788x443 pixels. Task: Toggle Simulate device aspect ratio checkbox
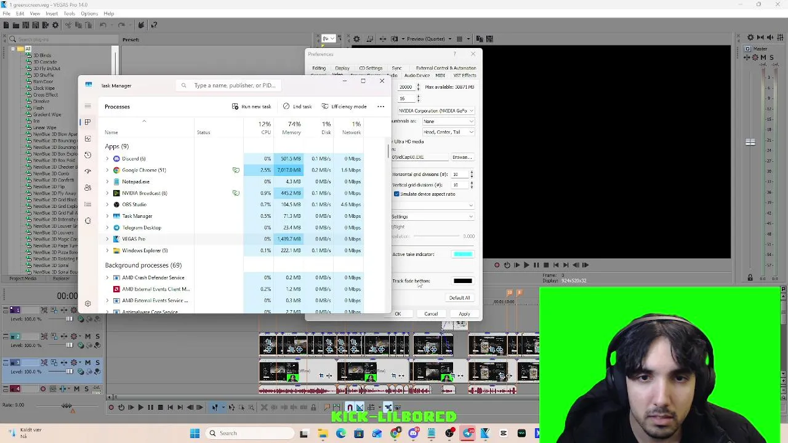point(396,194)
